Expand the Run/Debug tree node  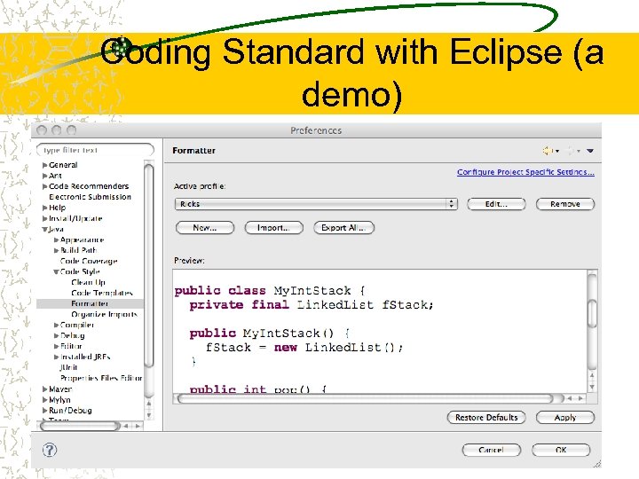[x=45, y=410]
